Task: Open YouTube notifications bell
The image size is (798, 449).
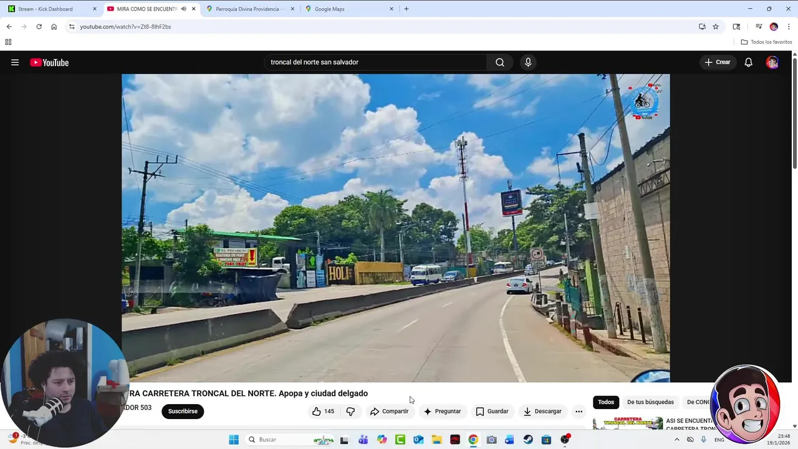Action: pos(748,62)
